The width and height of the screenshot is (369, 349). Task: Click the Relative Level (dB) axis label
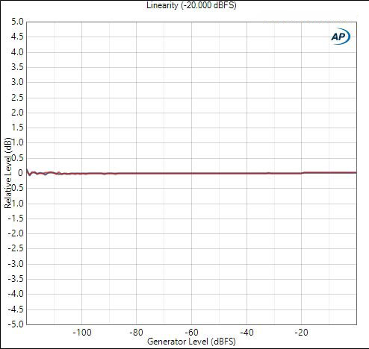coord(8,173)
